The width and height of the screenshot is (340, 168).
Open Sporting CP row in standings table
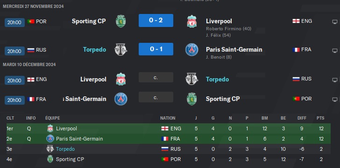tap(169, 159)
